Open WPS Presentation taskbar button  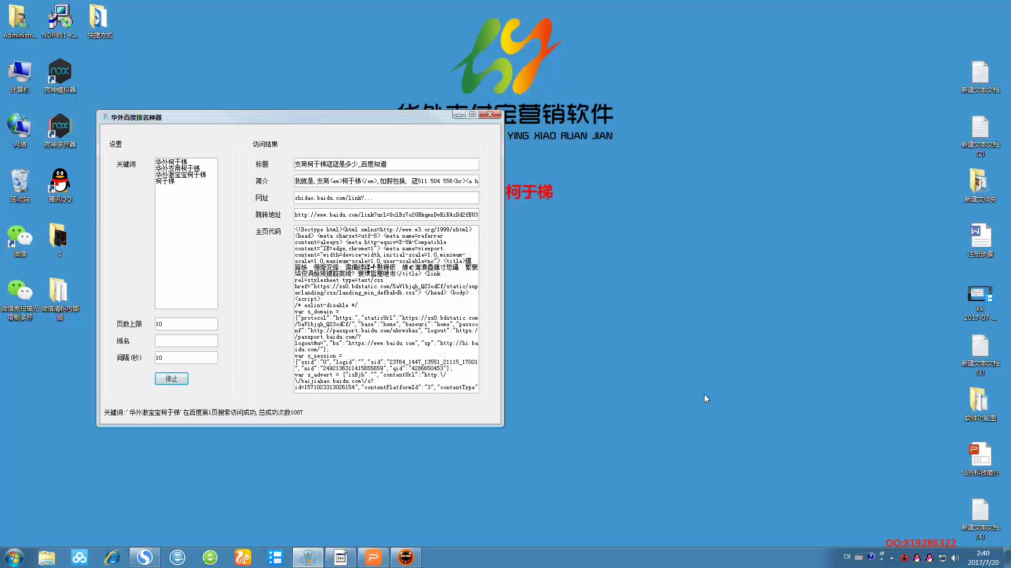coord(373,557)
